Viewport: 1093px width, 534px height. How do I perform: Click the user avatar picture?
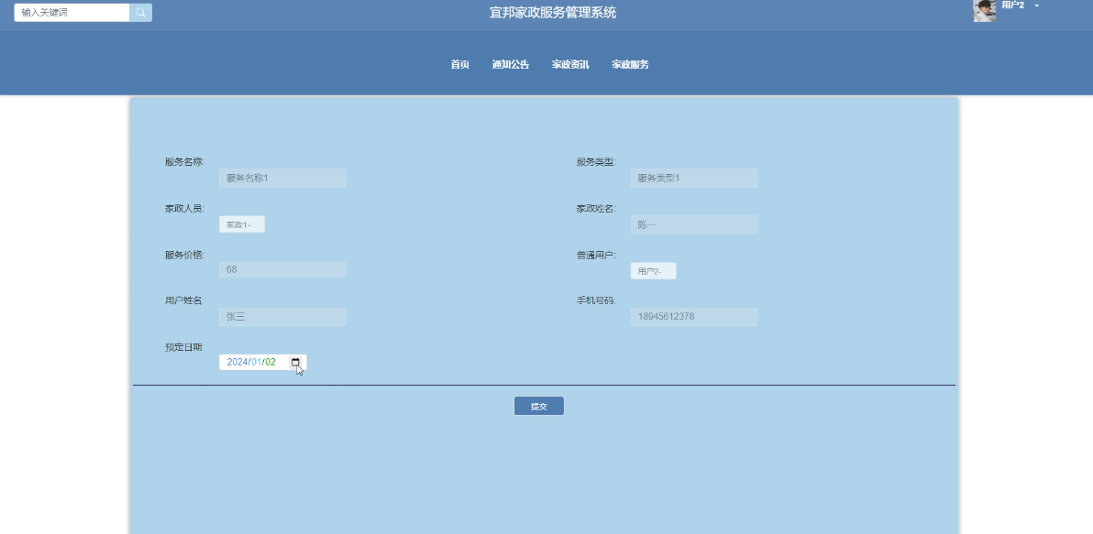984,11
